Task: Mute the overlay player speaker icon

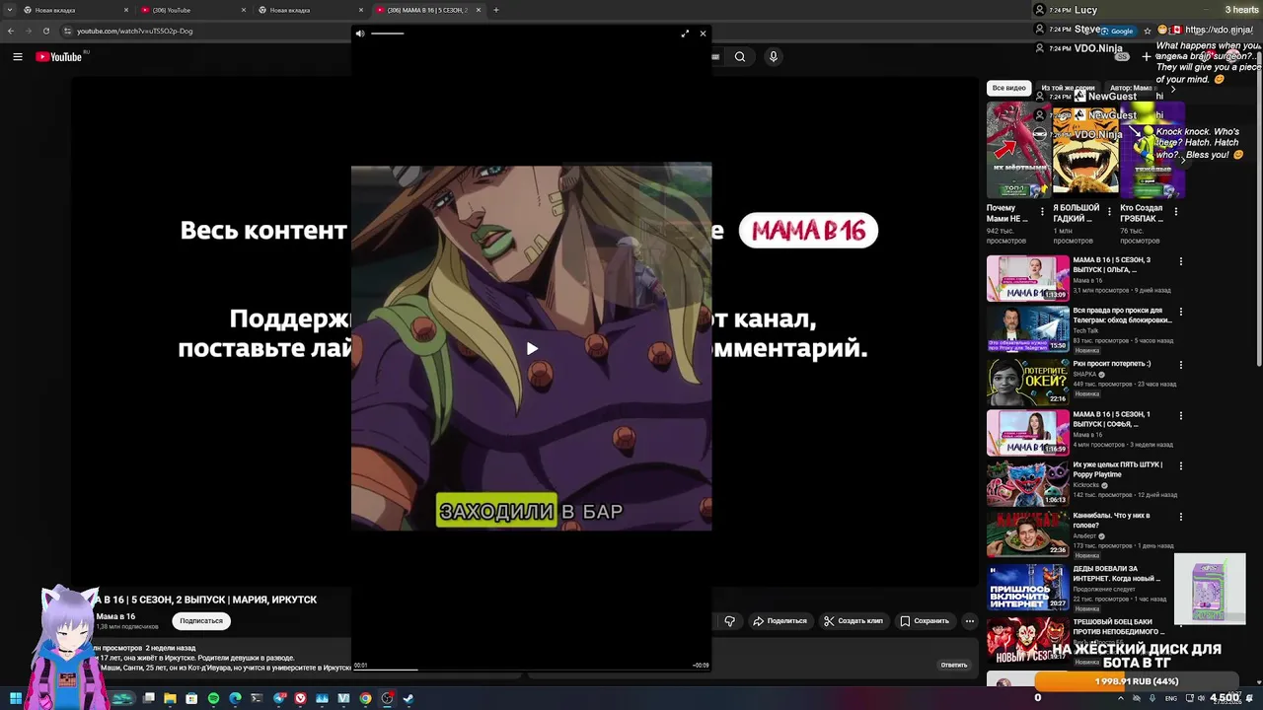Action: click(360, 34)
